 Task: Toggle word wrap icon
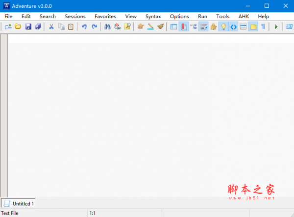tap(203, 26)
